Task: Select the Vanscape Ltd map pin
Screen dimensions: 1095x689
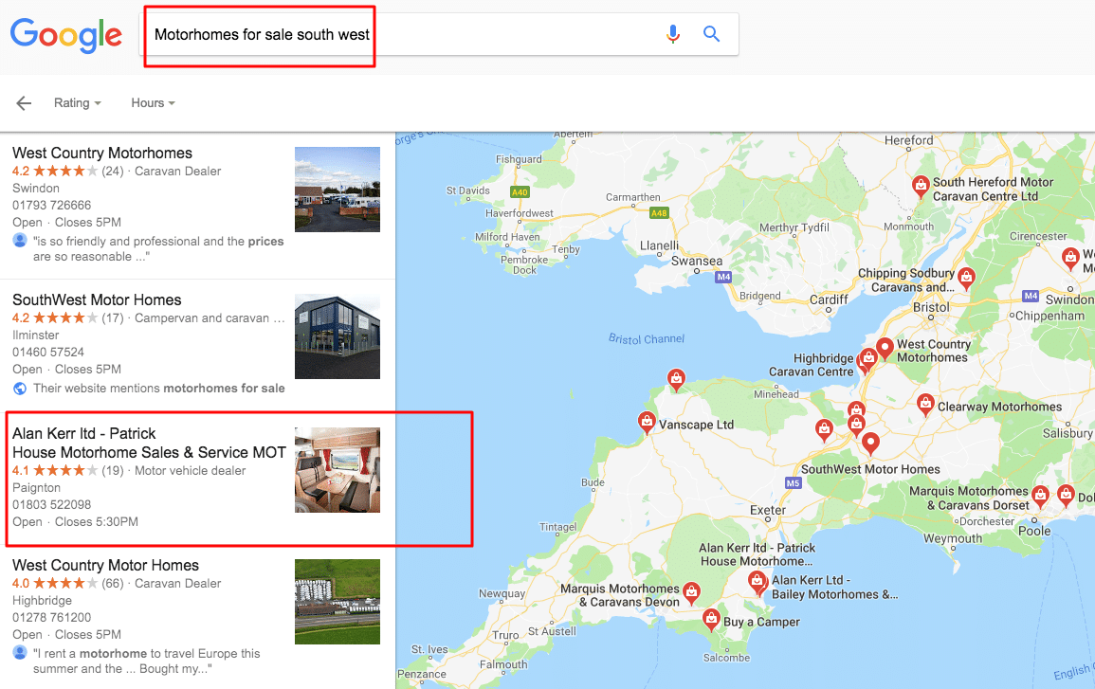Action: (647, 422)
